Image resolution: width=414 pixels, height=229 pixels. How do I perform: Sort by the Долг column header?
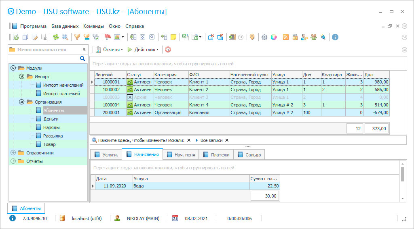click(376, 75)
